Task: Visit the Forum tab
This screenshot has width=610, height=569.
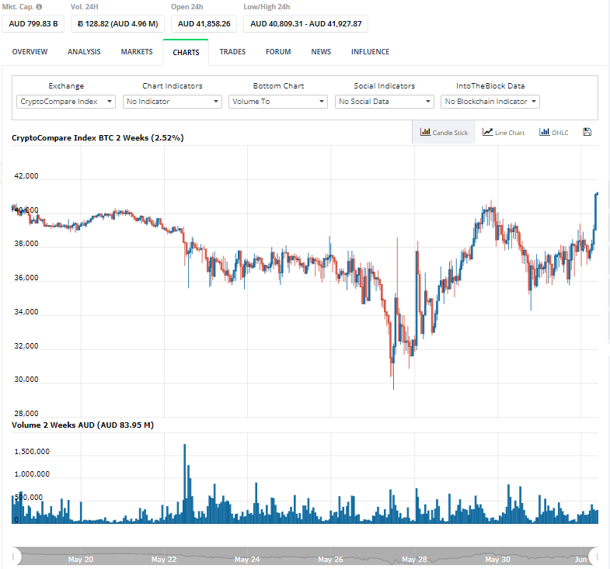Action: click(x=278, y=52)
